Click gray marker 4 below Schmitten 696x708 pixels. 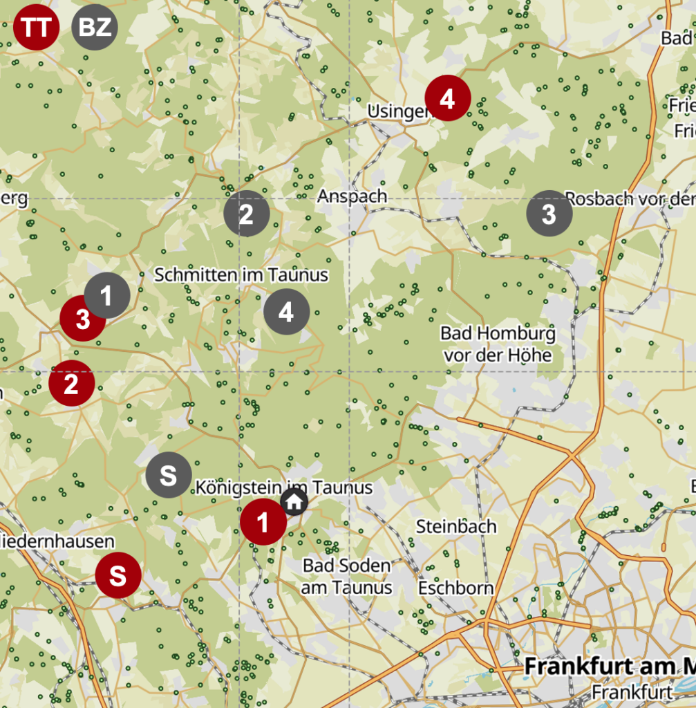[286, 312]
